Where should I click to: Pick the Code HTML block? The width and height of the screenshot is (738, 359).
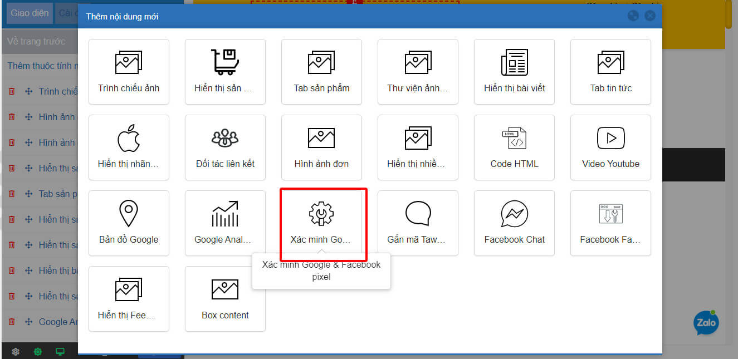click(514, 147)
